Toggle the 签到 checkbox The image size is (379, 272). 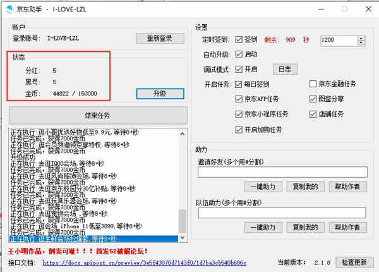[x=239, y=39]
